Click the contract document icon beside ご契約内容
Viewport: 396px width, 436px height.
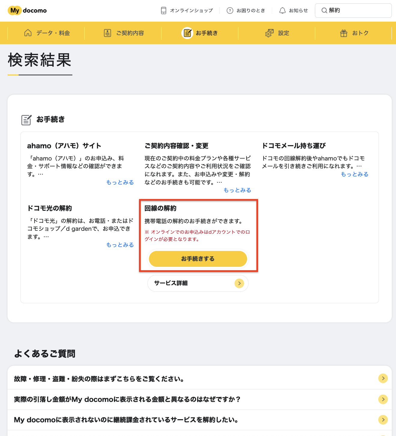click(x=107, y=33)
